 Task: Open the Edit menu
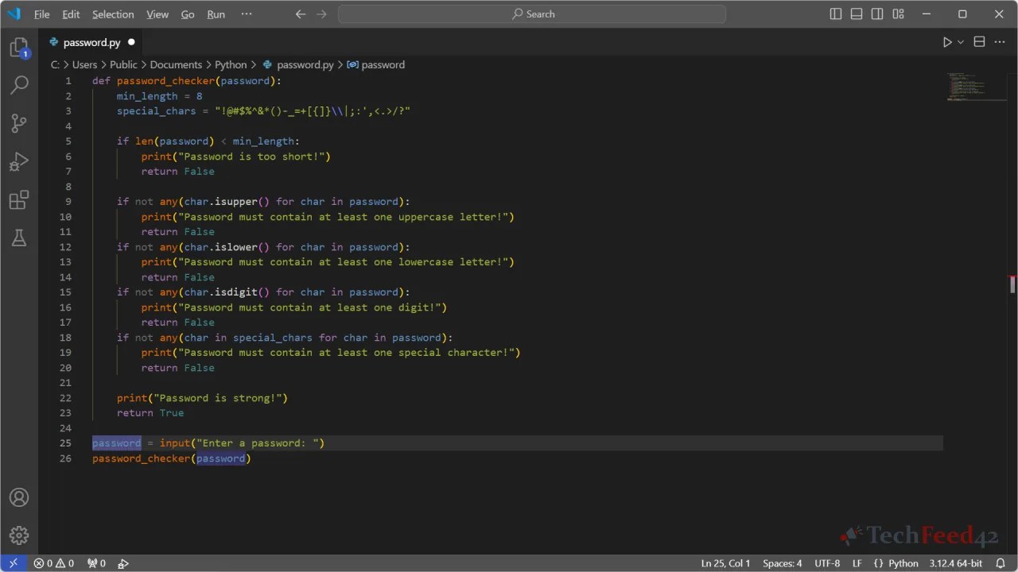tap(71, 14)
